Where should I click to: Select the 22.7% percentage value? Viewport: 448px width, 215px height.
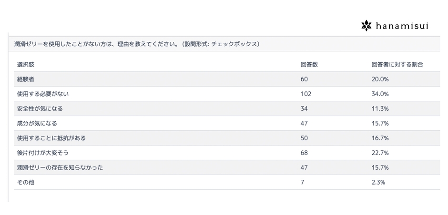(x=380, y=153)
